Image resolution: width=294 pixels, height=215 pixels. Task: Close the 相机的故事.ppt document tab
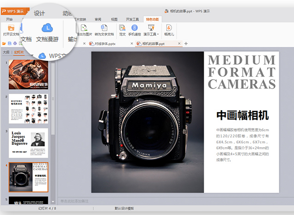coord(180,43)
